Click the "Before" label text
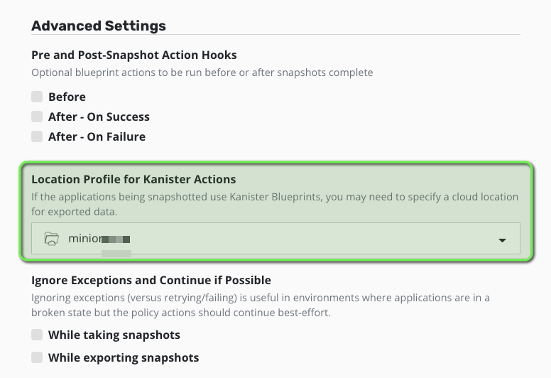Viewport: 551px width, 378px height. tap(67, 97)
